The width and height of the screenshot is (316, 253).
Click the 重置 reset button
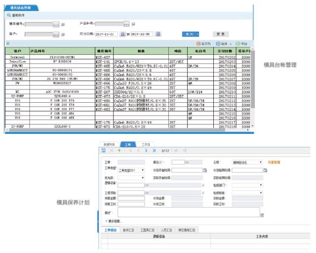pyautogui.click(x=221, y=34)
